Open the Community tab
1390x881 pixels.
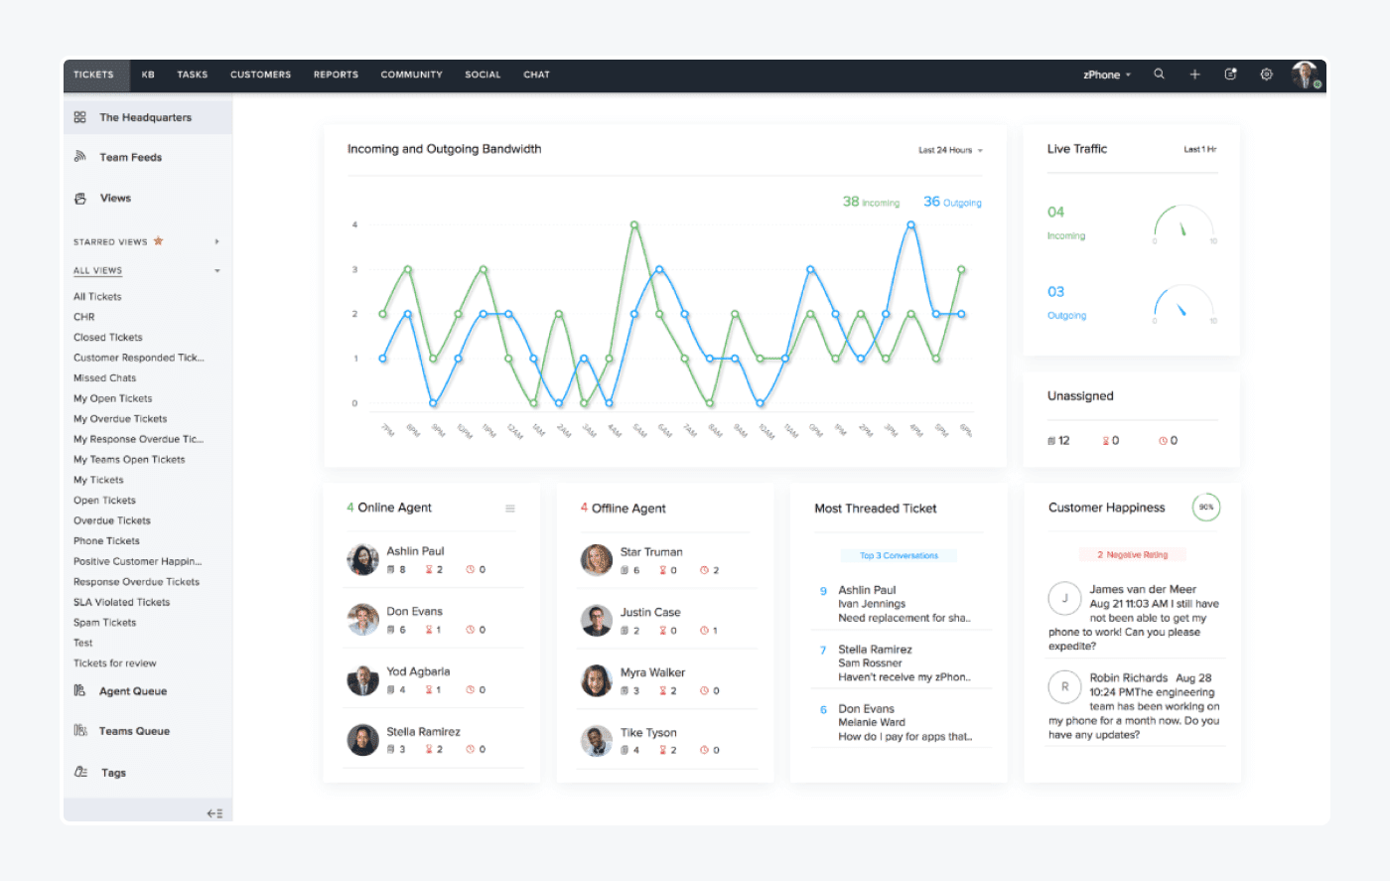(412, 74)
